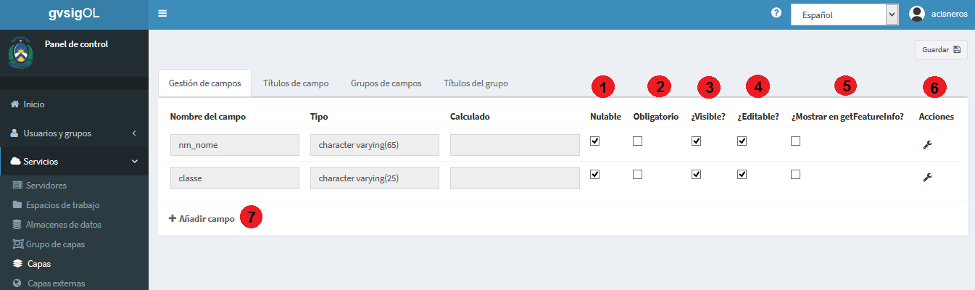975x290 pixels.
Task: Expand Usuarios y grupos chevron
Action: (x=135, y=133)
